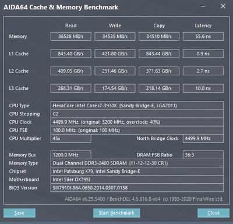The width and height of the screenshot is (233, 224).
Task: Click the L1 Cache Latency 0.9 ns cell
Action: (203, 54)
